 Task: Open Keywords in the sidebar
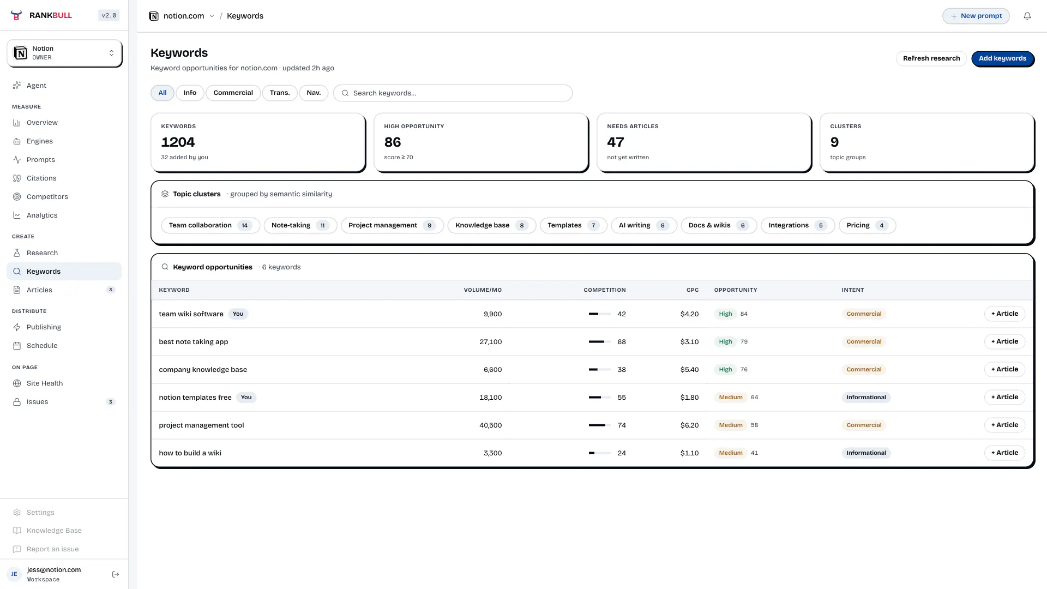tap(64, 272)
